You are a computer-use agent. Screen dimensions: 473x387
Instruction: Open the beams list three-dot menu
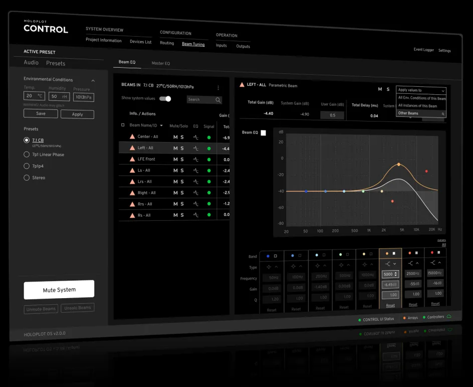click(218, 88)
